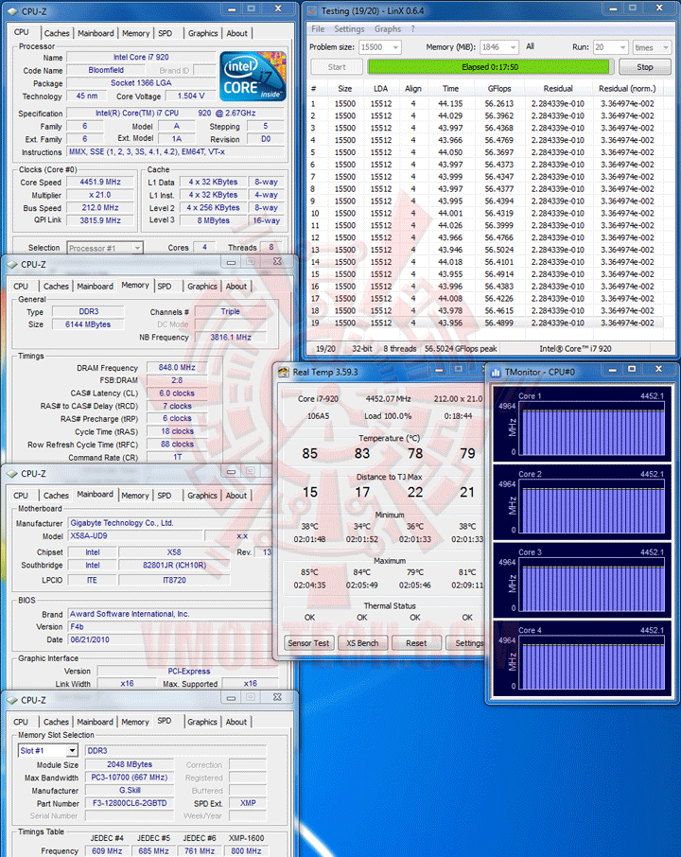Click the SPD Ext. XMP field
The image size is (681, 857).
click(248, 803)
